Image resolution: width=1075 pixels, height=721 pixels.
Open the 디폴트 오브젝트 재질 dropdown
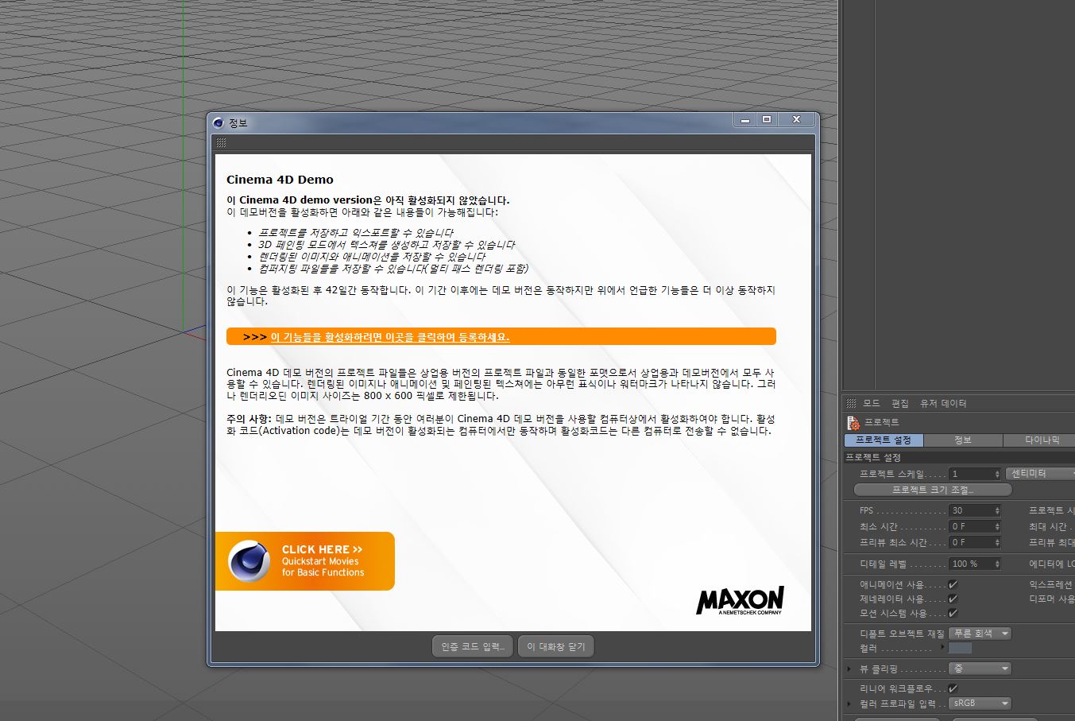click(x=980, y=634)
